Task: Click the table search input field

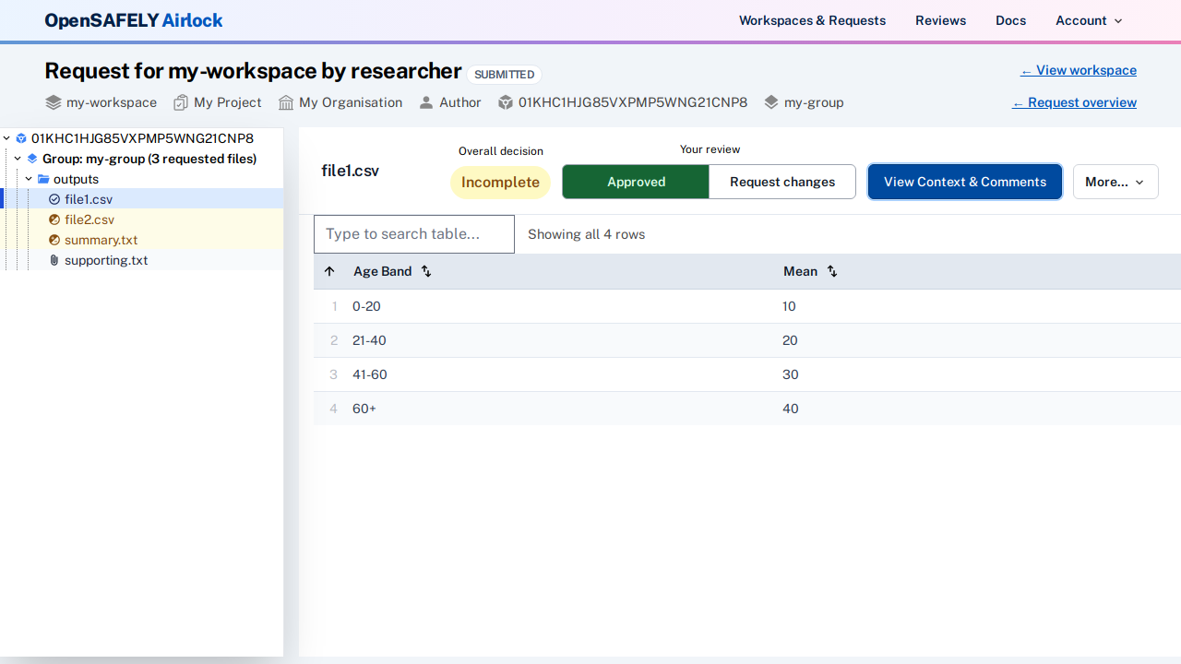Action: [413, 233]
